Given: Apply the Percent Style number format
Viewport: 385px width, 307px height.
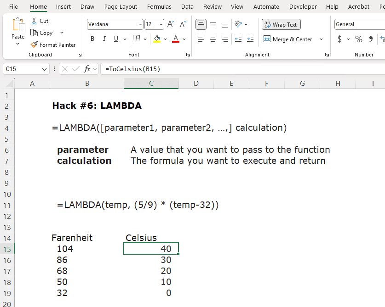Looking at the screenshot, I should click(358, 39).
